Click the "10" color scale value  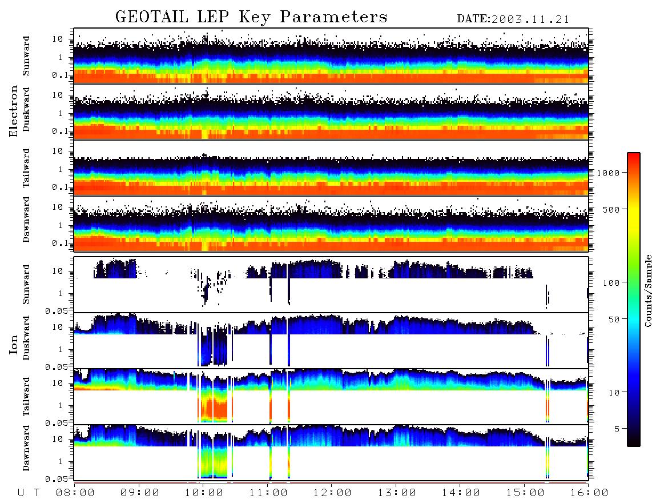click(613, 393)
